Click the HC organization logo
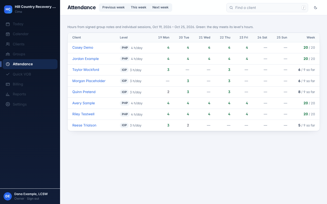Image resolution: width=327 pixels, height=204 pixels. click(8, 9)
